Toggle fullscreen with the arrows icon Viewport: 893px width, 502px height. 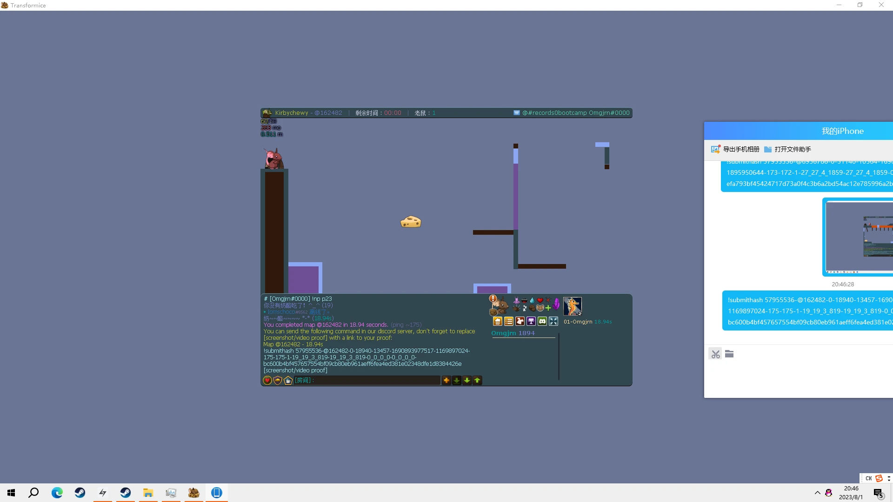[553, 321]
